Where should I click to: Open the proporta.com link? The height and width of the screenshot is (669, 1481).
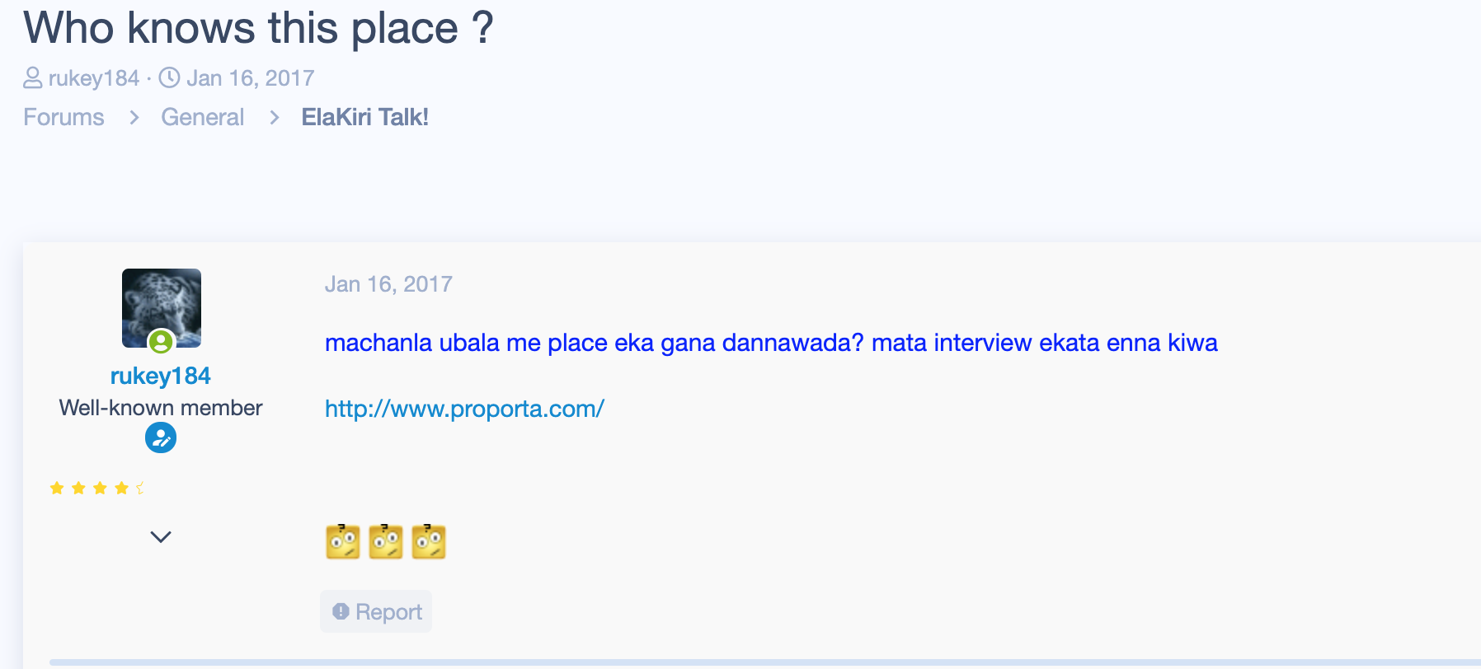click(x=464, y=409)
